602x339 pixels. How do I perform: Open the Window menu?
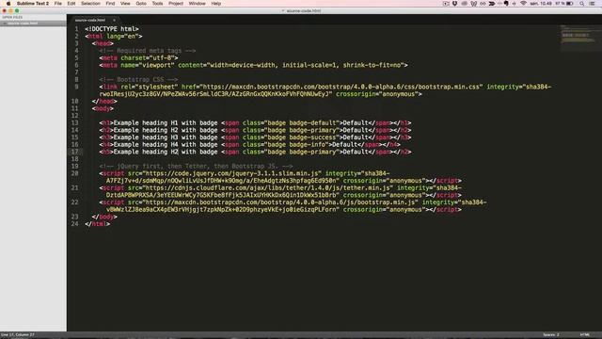(197, 4)
